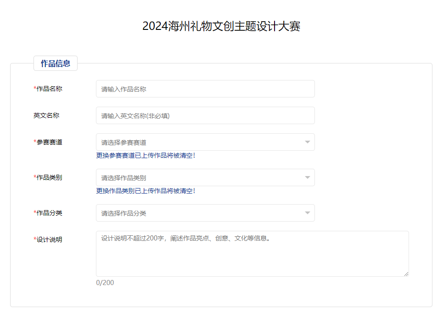Viewport: 443px width, 314px height.
Task: Click the 英文名称 field label
Action: (x=46, y=115)
